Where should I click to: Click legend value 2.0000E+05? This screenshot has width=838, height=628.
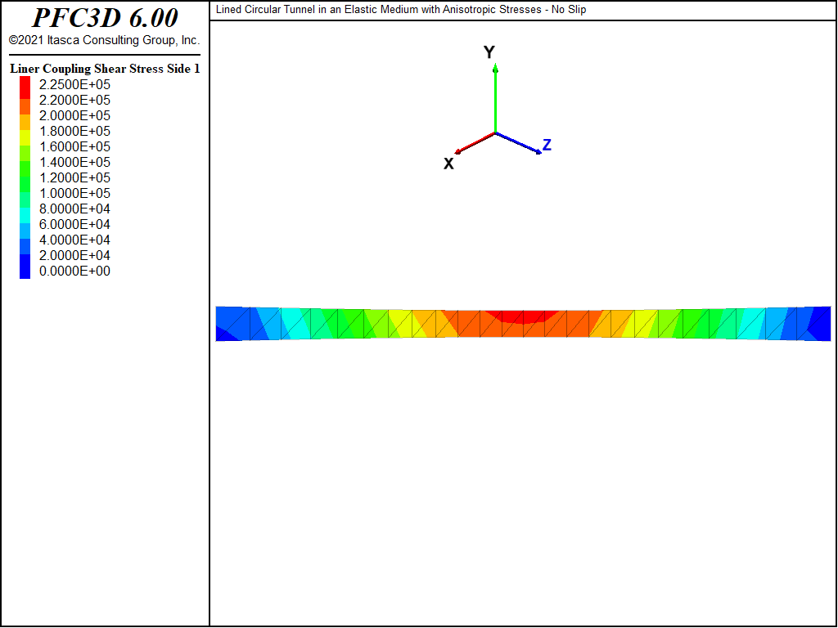(x=74, y=115)
